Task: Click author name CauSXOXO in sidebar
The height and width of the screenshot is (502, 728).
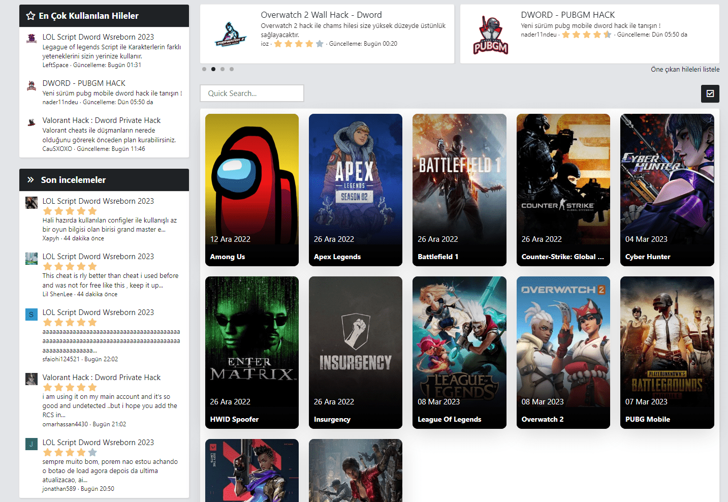Action: tap(57, 149)
